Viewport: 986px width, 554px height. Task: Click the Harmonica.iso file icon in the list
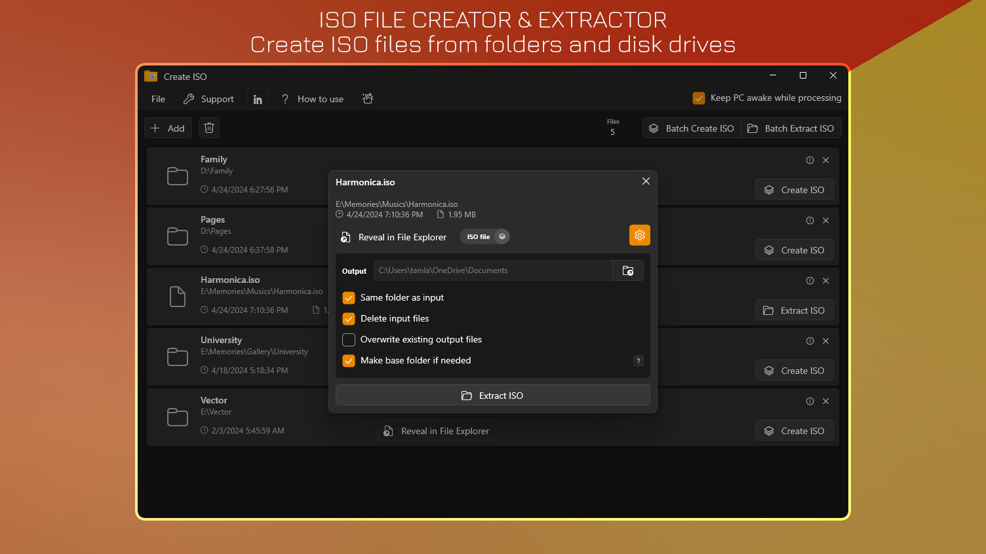[178, 297]
